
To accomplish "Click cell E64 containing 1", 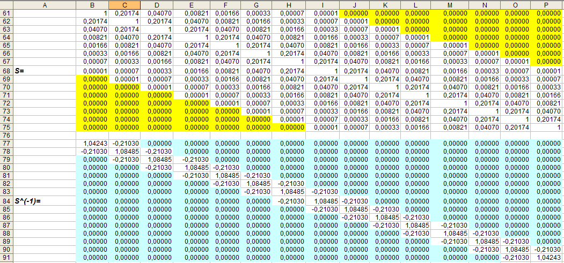I will 191,37.
